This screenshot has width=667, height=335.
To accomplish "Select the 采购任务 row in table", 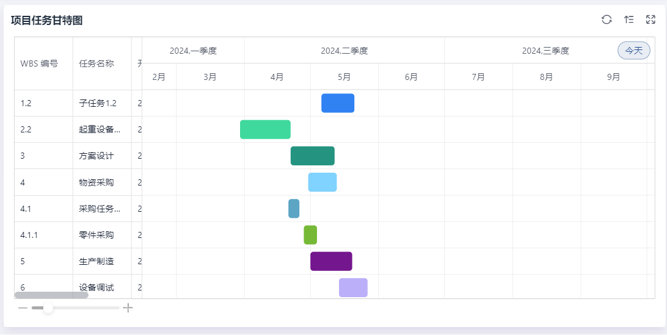I will [x=97, y=209].
